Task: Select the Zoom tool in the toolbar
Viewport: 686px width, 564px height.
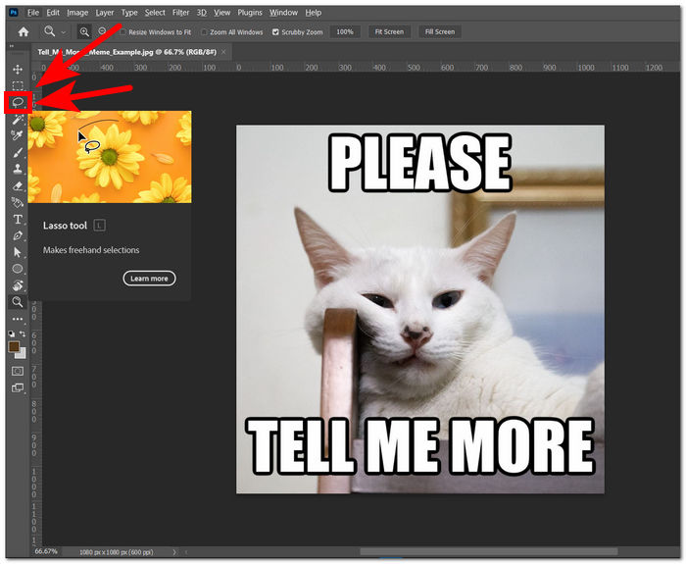Action: coord(18,302)
